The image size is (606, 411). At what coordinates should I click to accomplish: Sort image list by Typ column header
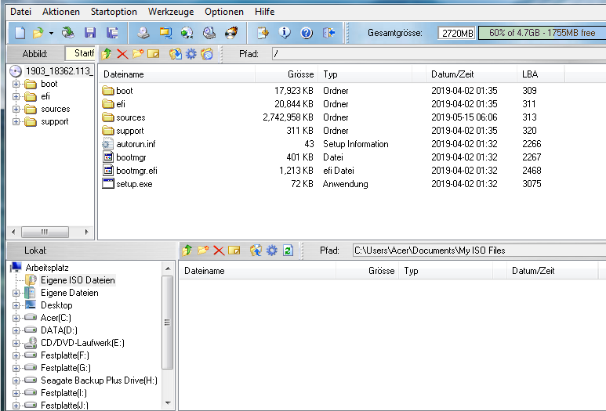pyautogui.click(x=365, y=74)
